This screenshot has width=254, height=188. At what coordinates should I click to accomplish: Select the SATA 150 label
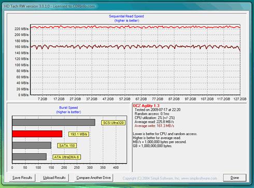(x=67, y=146)
